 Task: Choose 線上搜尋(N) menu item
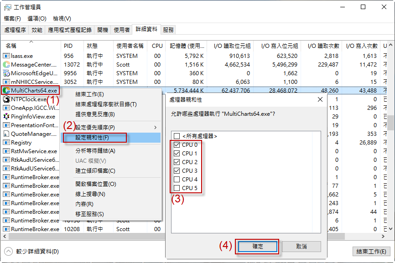(x=111, y=194)
